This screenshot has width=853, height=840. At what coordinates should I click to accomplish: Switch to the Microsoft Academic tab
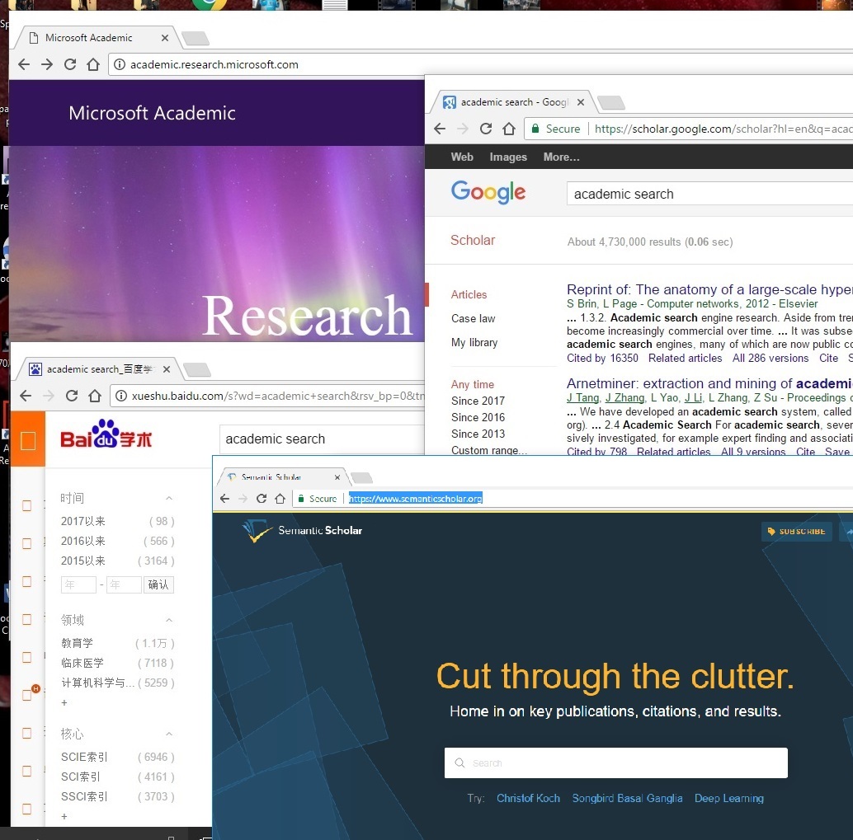[98, 38]
